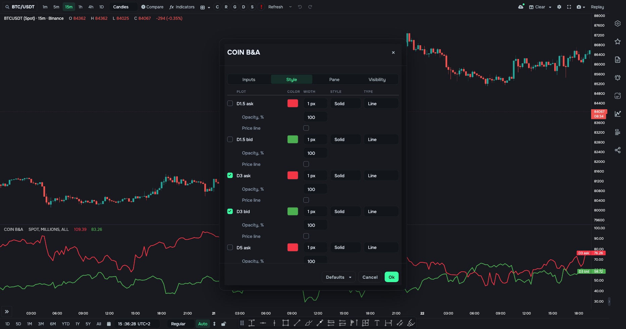Switch to the Visibility tab

[377, 79]
